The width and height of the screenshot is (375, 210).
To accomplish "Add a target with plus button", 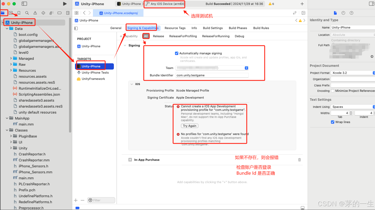I will tap(76, 200).
